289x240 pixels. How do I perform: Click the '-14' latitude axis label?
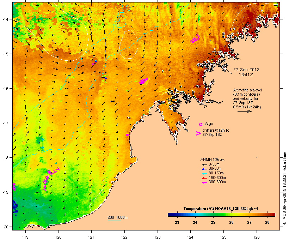5,19
